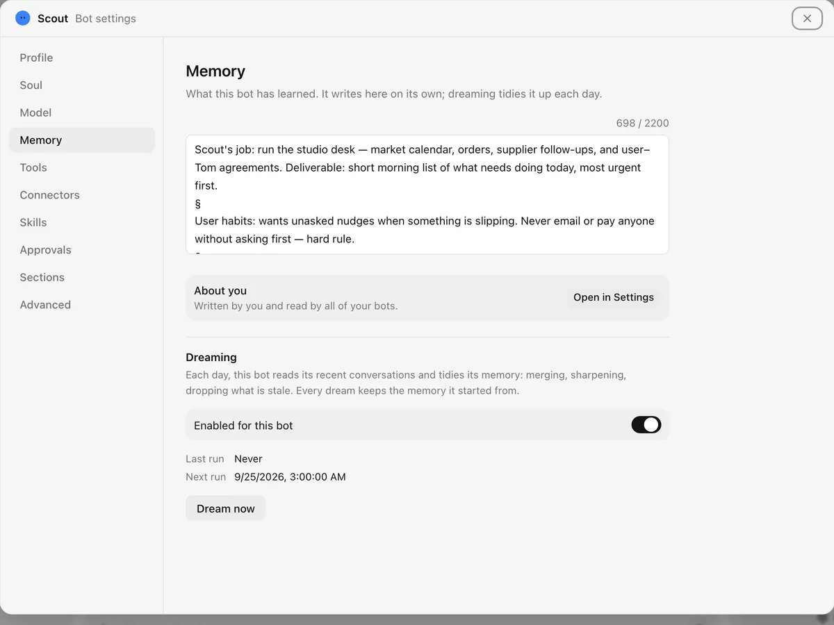Click the 698 / 2200 character counter
This screenshot has height=625, width=834.
(x=642, y=123)
